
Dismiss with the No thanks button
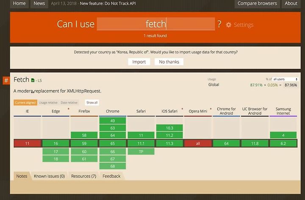tap(169, 62)
